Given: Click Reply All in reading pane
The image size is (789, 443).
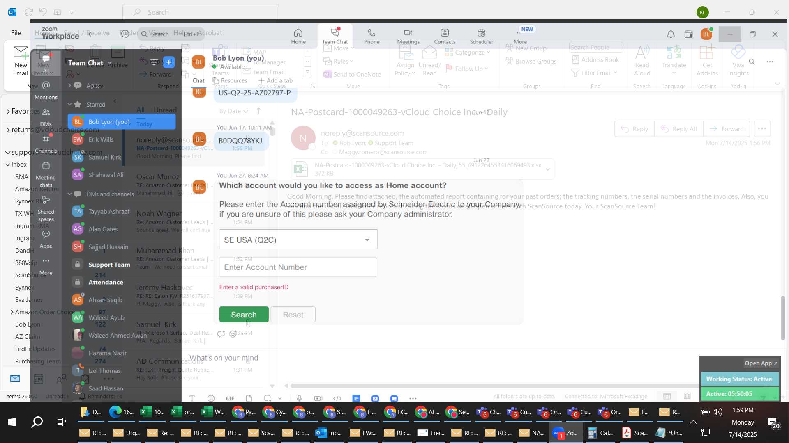Looking at the screenshot, I should (678, 129).
